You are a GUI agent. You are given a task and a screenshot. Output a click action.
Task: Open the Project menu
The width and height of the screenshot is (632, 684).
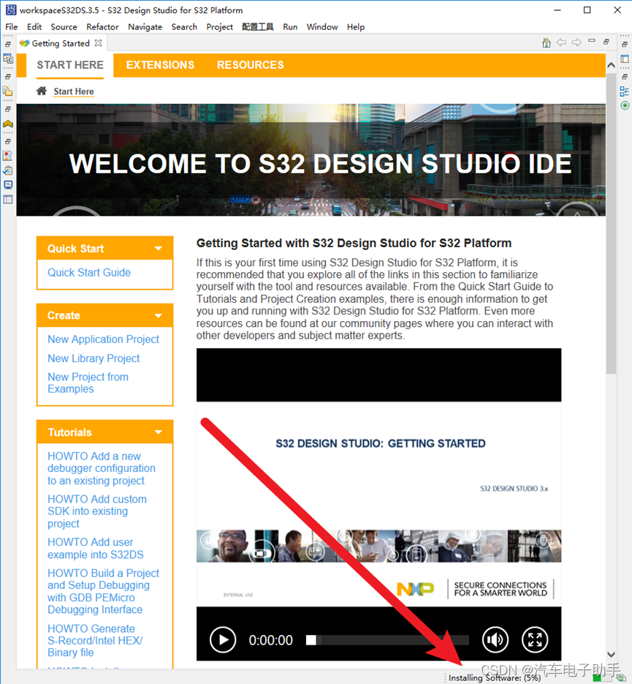tap(219, 26)
